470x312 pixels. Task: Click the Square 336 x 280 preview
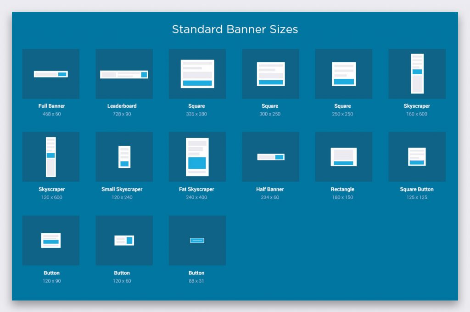pyautogui.click(x=196, y=73)
